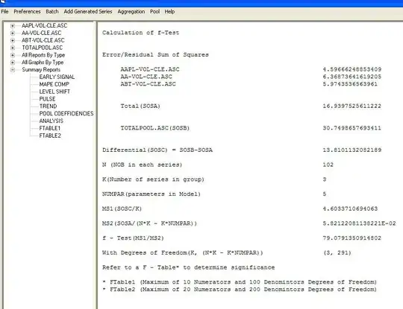Image resolution: width=403 pixels, height=309 pixels.
Task: Click the 'MS1(SOSC/K)' label
Action: pos(122,208)
